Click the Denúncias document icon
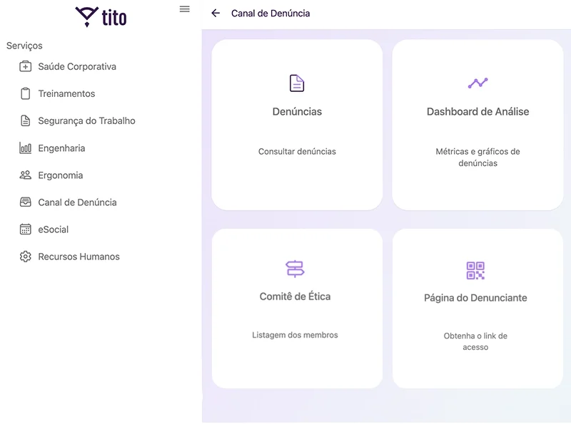Screen dimensions: 571x424 [297, 83]
